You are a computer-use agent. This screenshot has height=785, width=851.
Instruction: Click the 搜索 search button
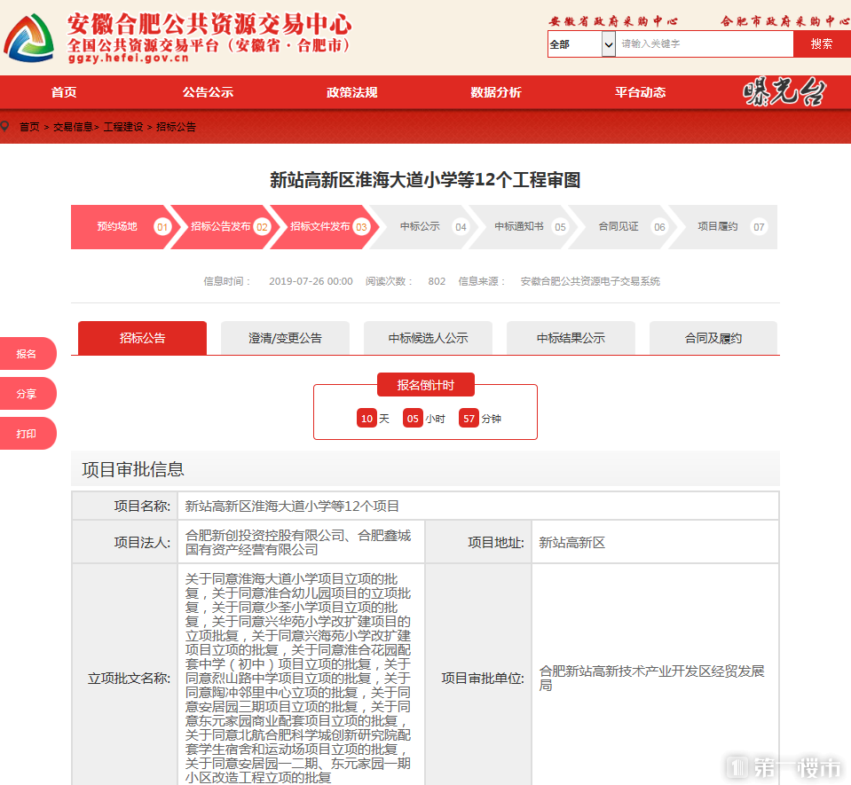coord(821,43)
